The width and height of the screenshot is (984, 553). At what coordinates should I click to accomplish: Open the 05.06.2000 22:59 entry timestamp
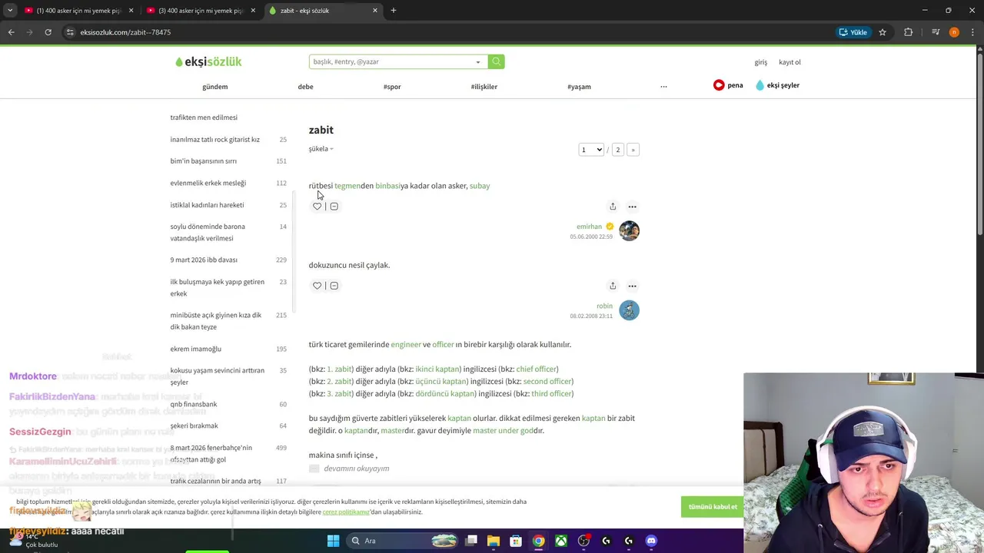point(591,237)
